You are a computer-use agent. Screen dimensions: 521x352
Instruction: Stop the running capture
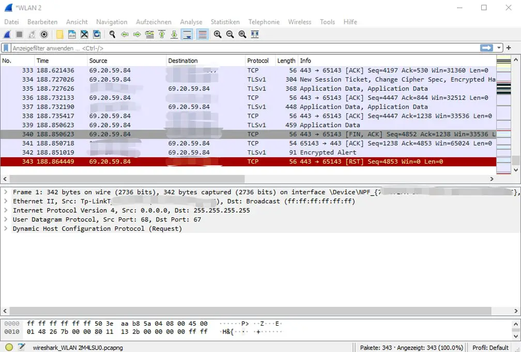point(19,34)
